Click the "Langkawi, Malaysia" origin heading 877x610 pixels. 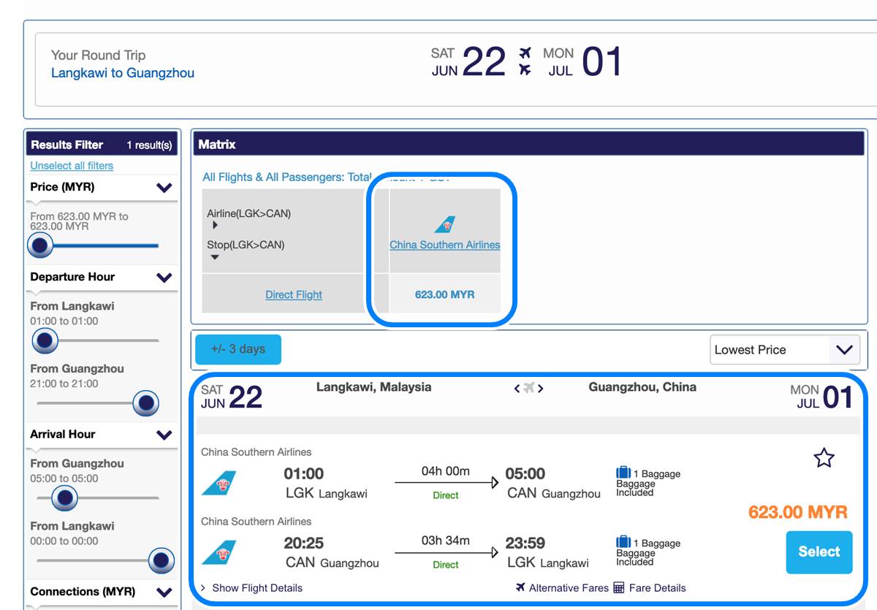[374, 387]
